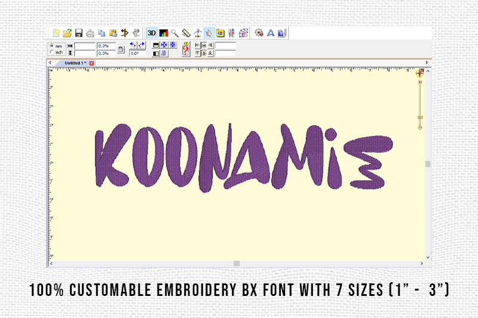Image resolution: width=478 pixels, height=318 pixels.
Task: Click the colored undo arrow icon
Action: (124, 33)
